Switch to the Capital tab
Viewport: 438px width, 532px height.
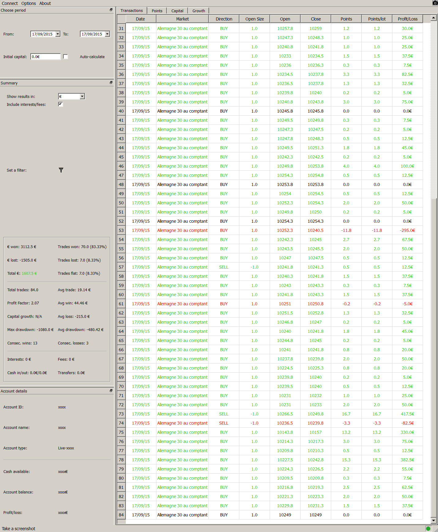point(177,11)
